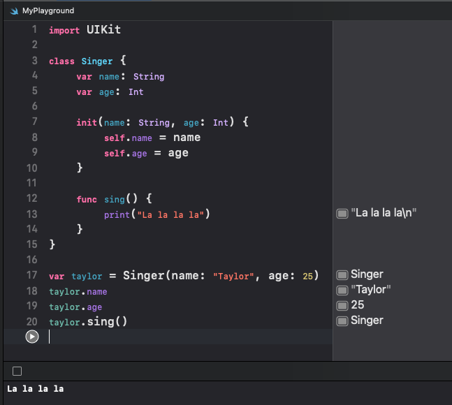452x405 pixels.
Task: Click the 'import' keyword on line 1
Action: click(64, 30)
